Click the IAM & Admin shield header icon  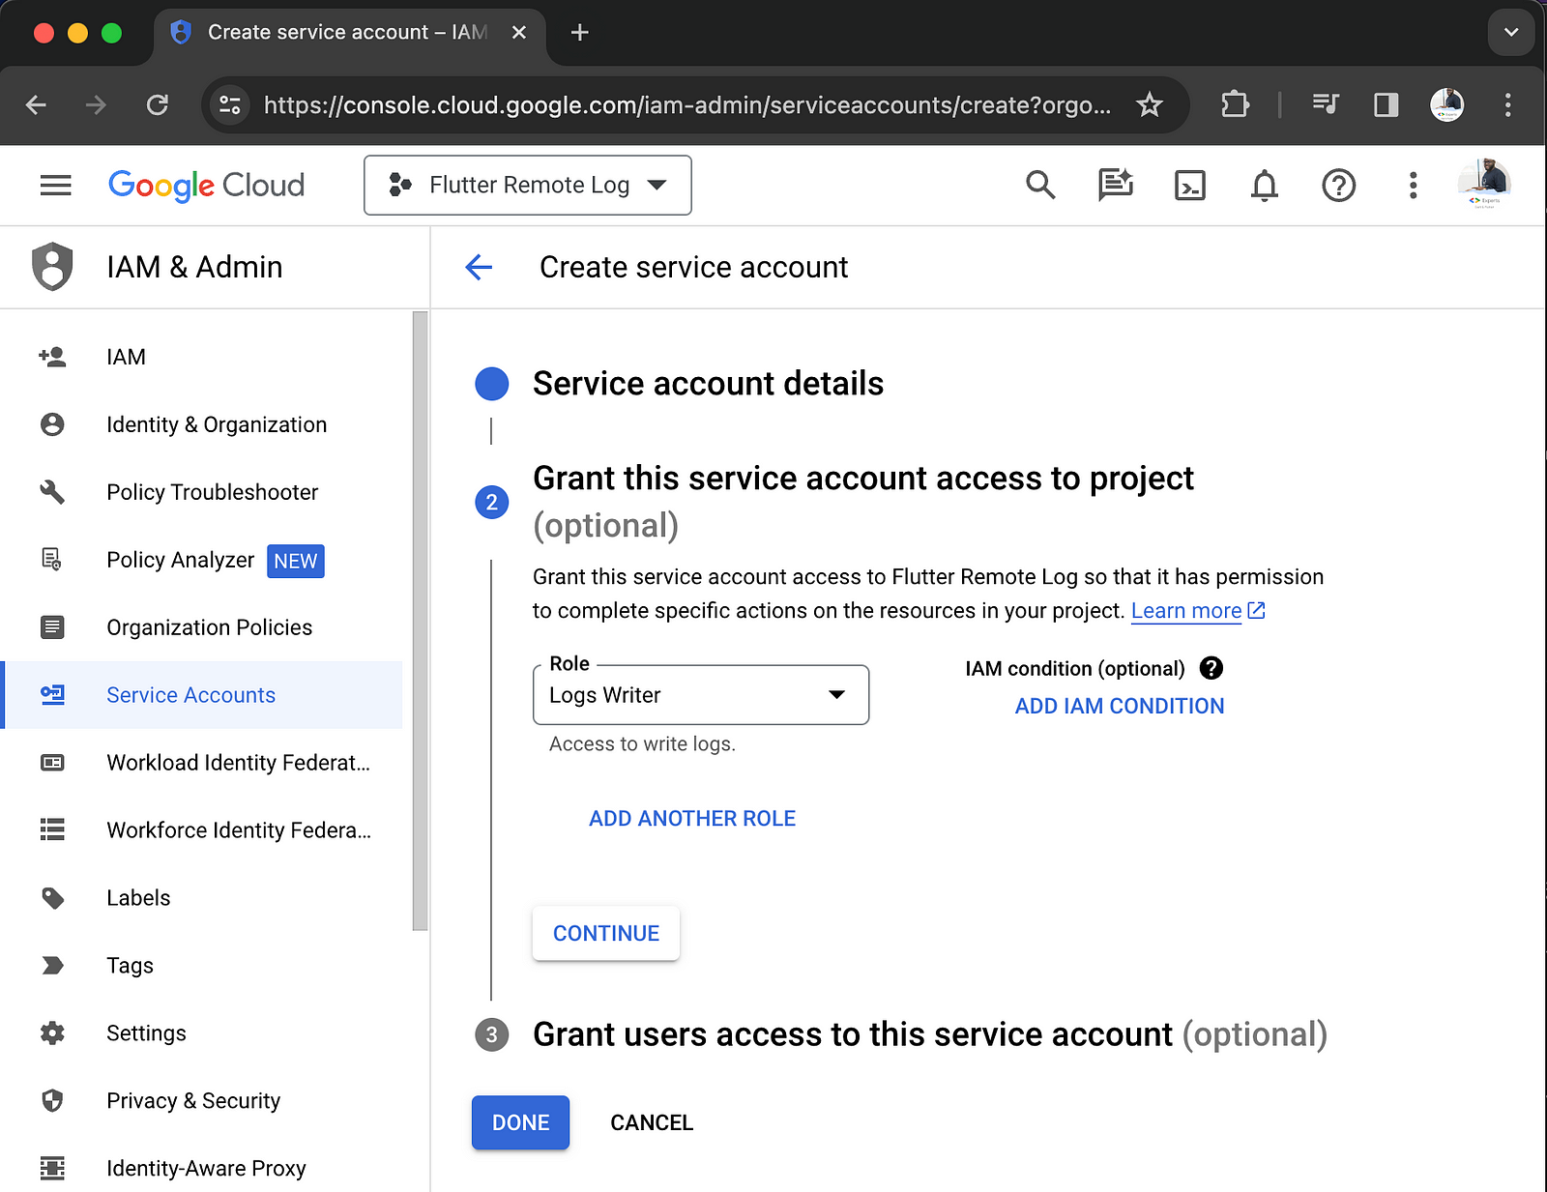coord(52,267)
